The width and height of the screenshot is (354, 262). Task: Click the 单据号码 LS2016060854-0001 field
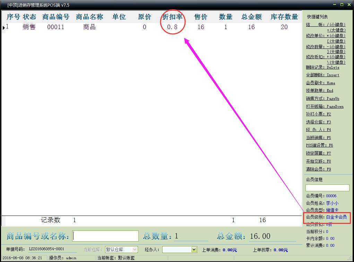click(x=46, y=249)
